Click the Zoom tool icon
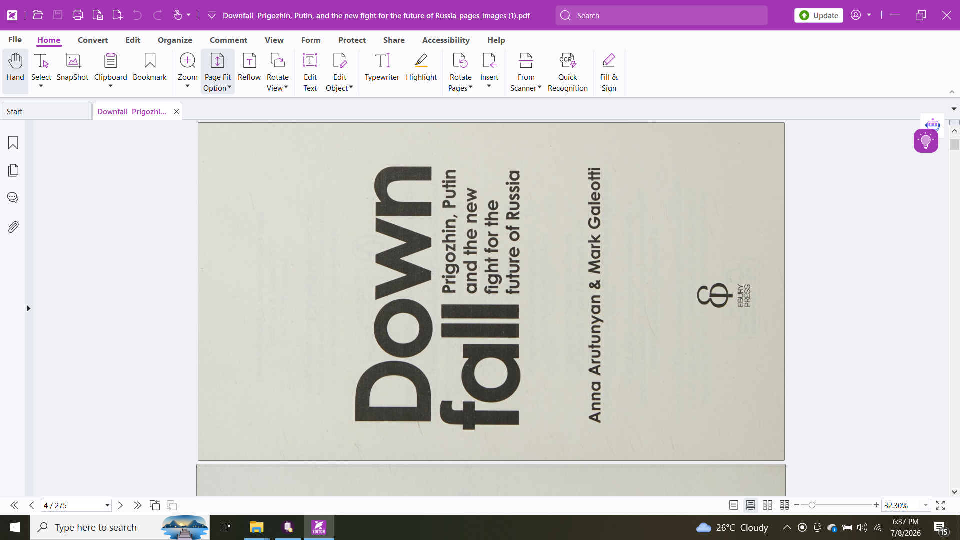 [187, 61]
